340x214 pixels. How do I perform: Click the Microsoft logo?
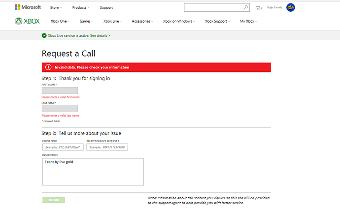point(28,7)
